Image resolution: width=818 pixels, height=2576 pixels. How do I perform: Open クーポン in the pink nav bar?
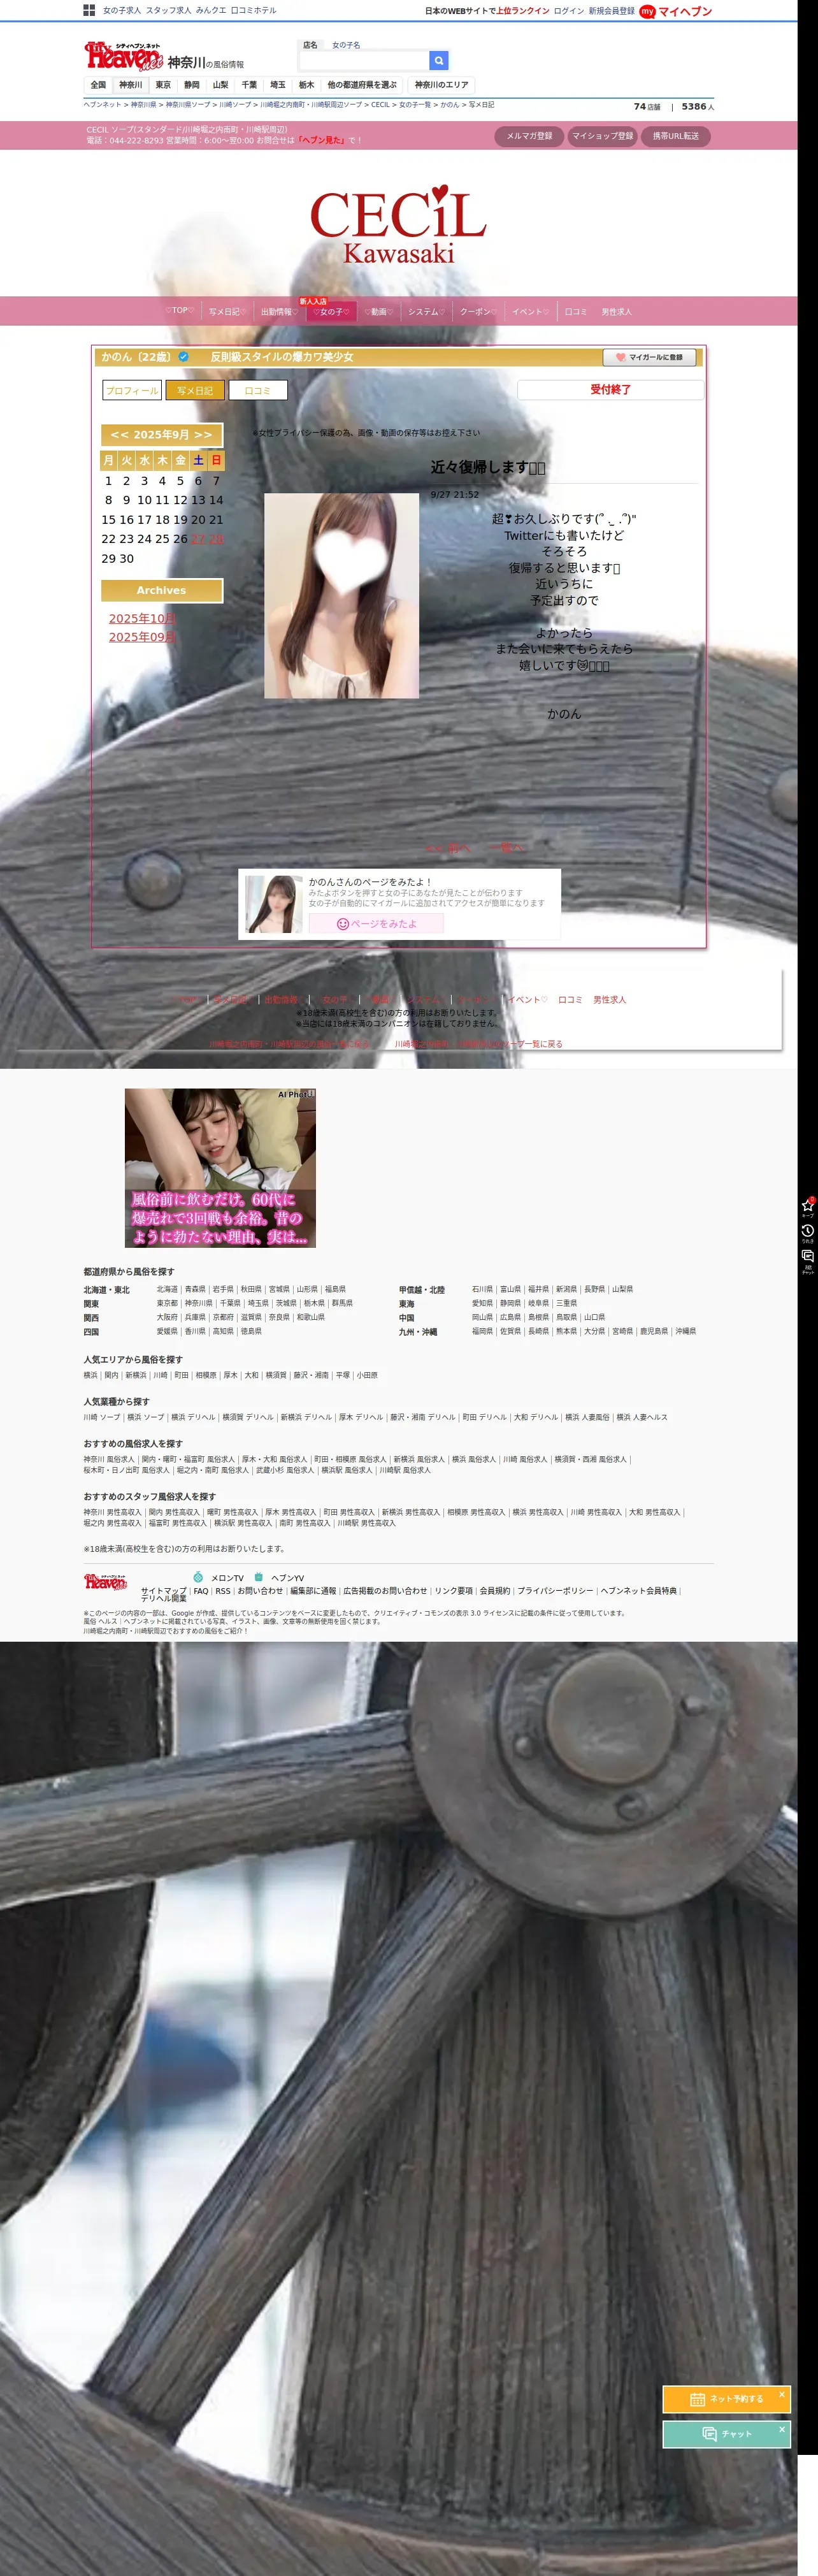click(478, 312)
